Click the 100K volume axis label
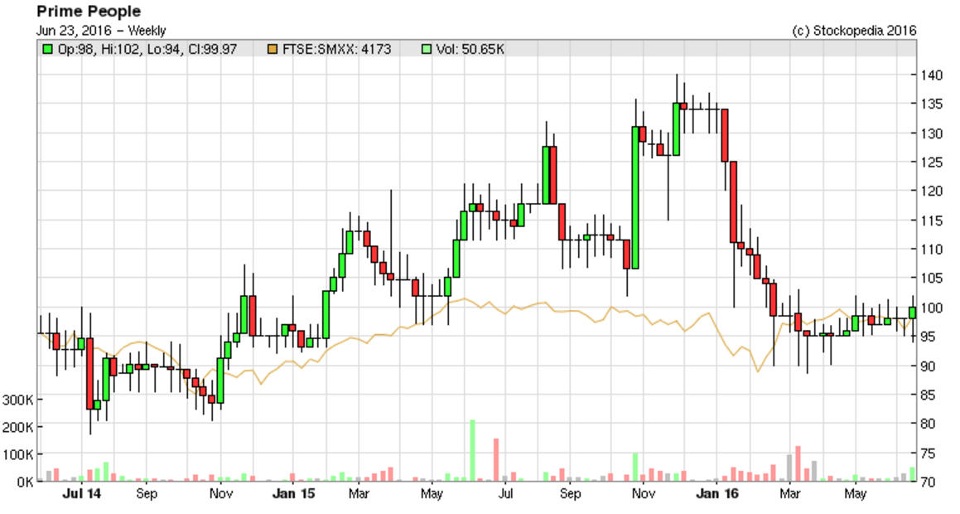Image resolution: width=960 pixels, height=514 pixels. [18, 454]
